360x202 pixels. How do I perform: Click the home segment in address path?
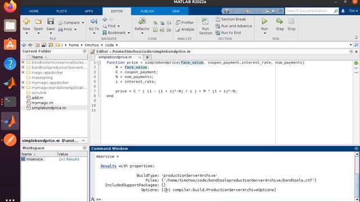coord(74,45)
